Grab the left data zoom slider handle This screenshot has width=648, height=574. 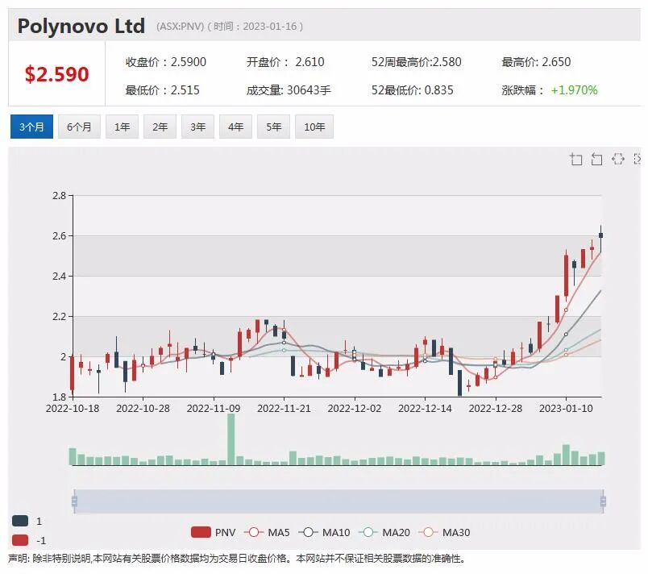74,501
